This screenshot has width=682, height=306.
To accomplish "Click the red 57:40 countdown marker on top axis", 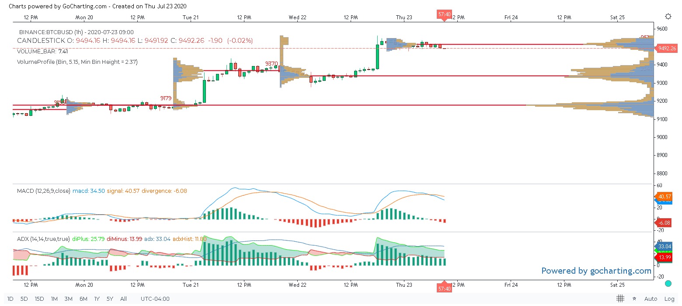I will tap(444, 14).
